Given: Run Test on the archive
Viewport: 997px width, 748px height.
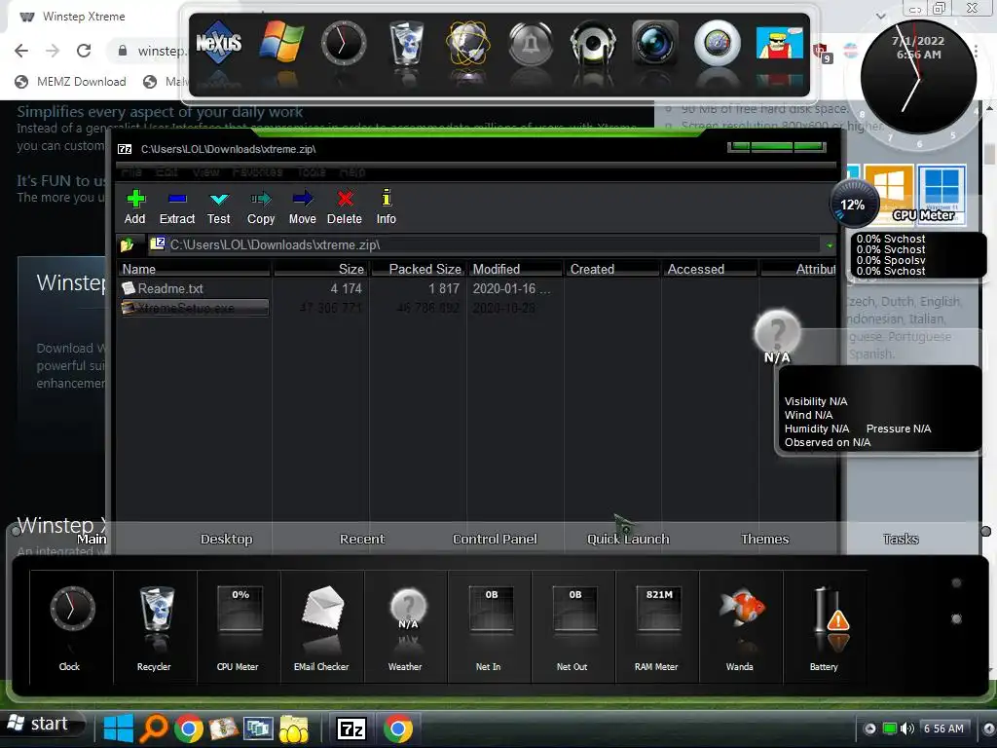Looking at the screenshot, I should point(219,207).
